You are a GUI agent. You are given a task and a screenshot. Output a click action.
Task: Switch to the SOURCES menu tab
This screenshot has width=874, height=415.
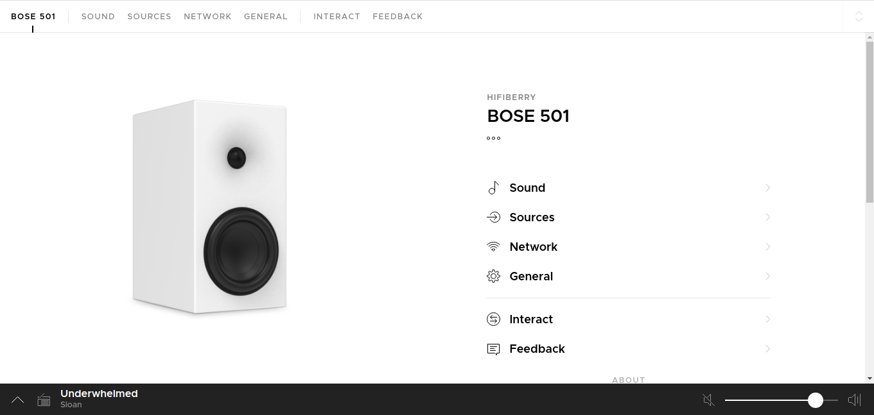[149, 16]
